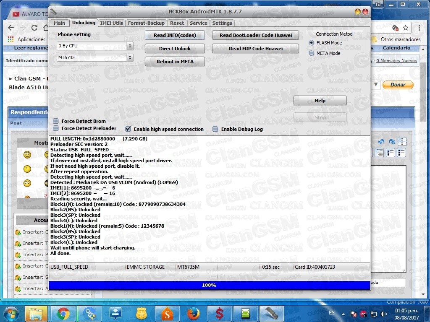
Task: Show hidden system tray icons
Action: pos(343,314)
